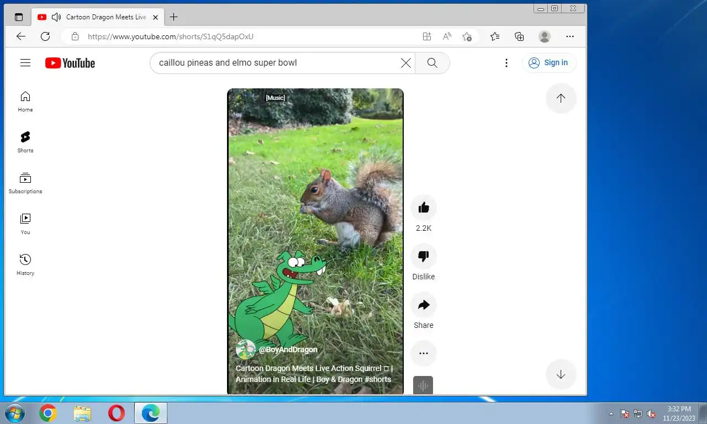Viewport: 707px width, 424px height.
Task: Click the YouTube logo
Action: pyautogui.click(x=70, y=63)
